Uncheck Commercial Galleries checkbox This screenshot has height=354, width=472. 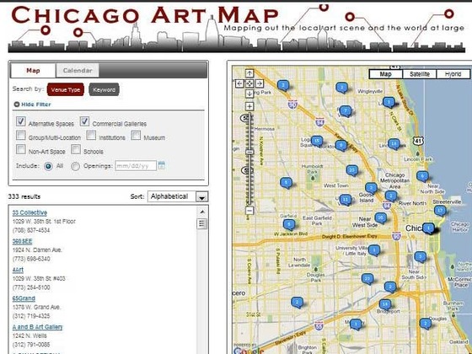pos(84,121)
